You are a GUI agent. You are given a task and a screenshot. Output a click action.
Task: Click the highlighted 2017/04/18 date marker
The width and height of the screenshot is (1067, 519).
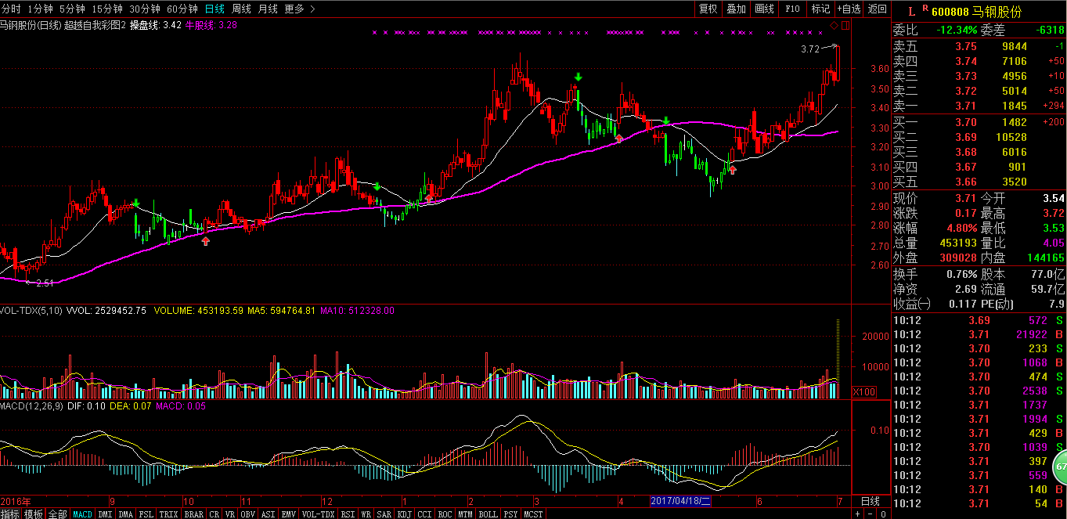[680, 501]
